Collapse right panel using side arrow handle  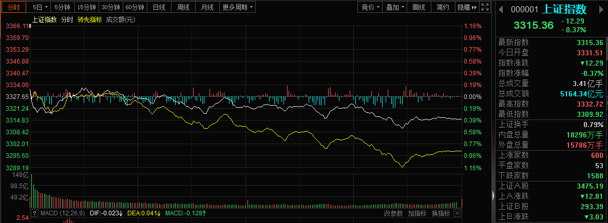tap(493, 195)
